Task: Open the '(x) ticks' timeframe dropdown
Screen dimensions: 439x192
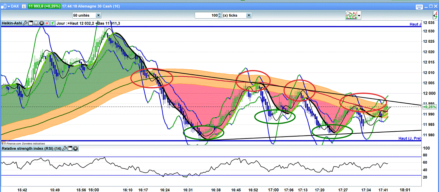Action: [249, 15]
